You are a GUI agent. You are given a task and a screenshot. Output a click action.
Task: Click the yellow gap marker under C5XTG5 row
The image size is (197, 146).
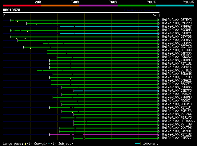click(30, 48)
